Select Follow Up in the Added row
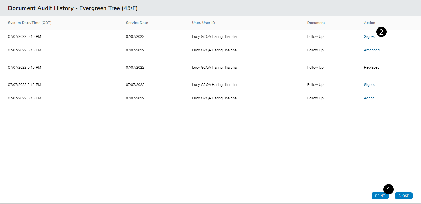 tap(315, 98)
